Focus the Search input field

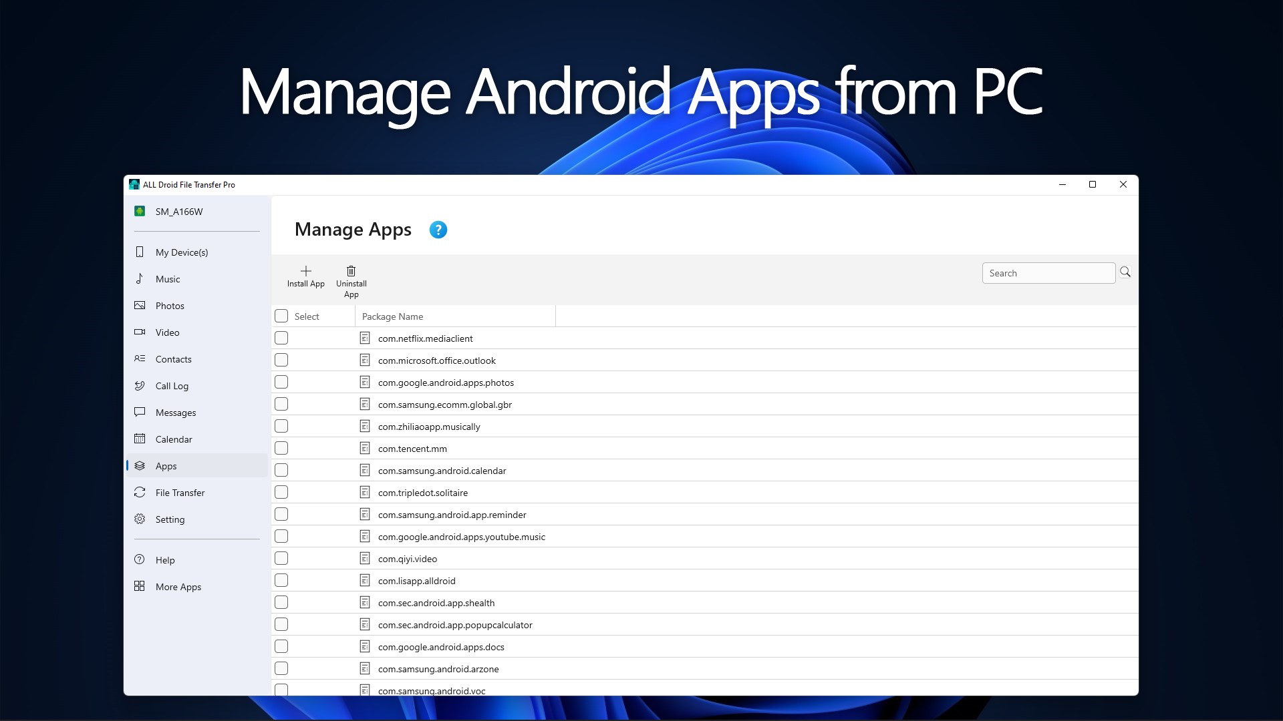point(1048,273)
